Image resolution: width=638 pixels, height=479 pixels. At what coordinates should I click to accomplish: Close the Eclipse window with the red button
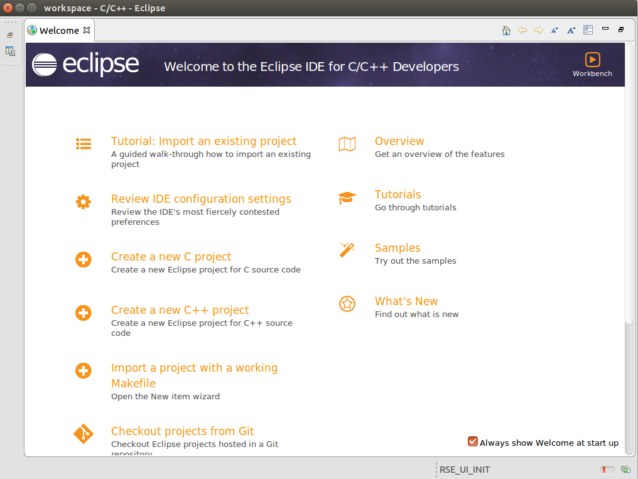(8, 8)
